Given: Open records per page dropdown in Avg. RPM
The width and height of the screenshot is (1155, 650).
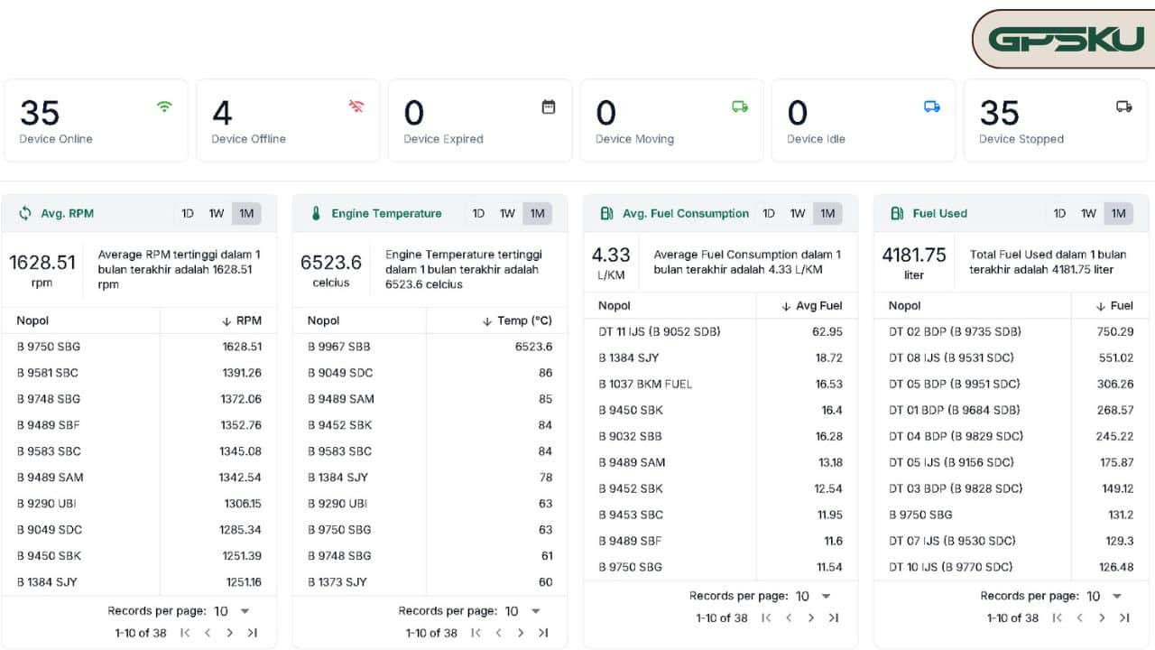Looking at the screenshot, I should [234, 611].
